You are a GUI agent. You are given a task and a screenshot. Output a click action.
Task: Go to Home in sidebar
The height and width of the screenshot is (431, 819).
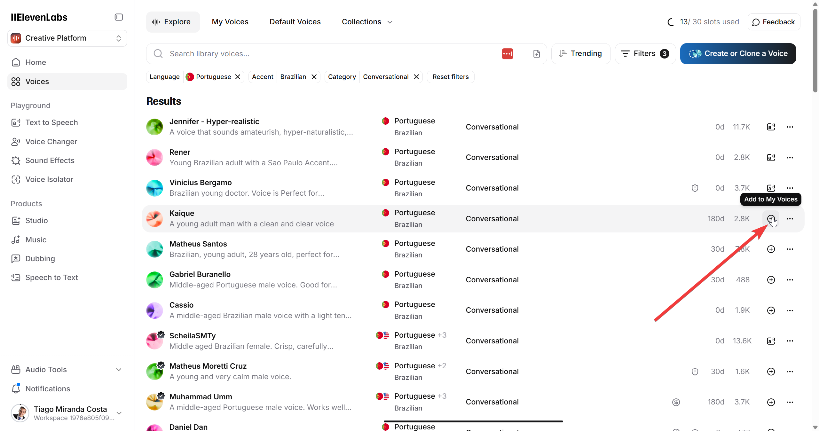[x=67, y=62]
